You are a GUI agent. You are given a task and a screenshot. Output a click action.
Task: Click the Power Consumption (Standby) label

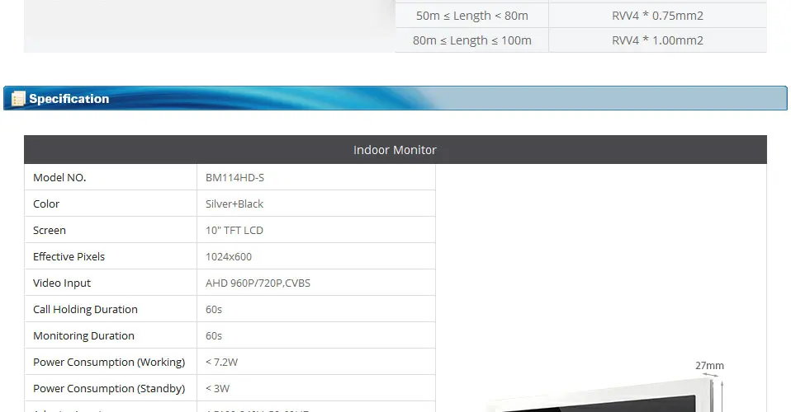point(109,388)
